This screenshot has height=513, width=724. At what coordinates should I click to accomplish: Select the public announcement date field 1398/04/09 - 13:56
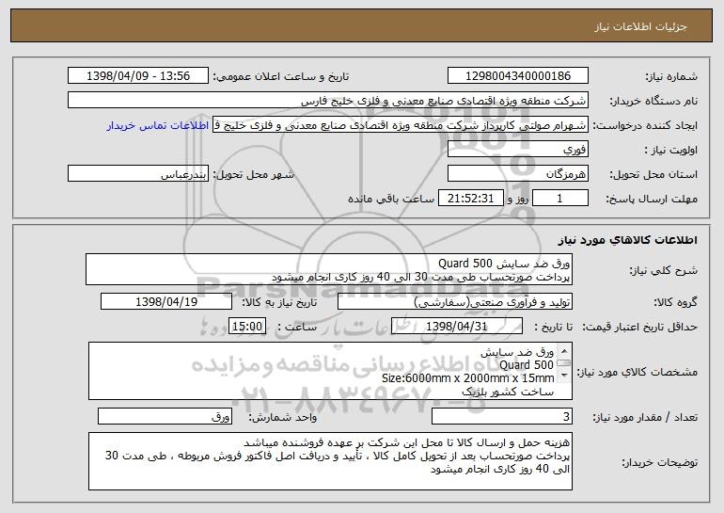tap(138, 75)
